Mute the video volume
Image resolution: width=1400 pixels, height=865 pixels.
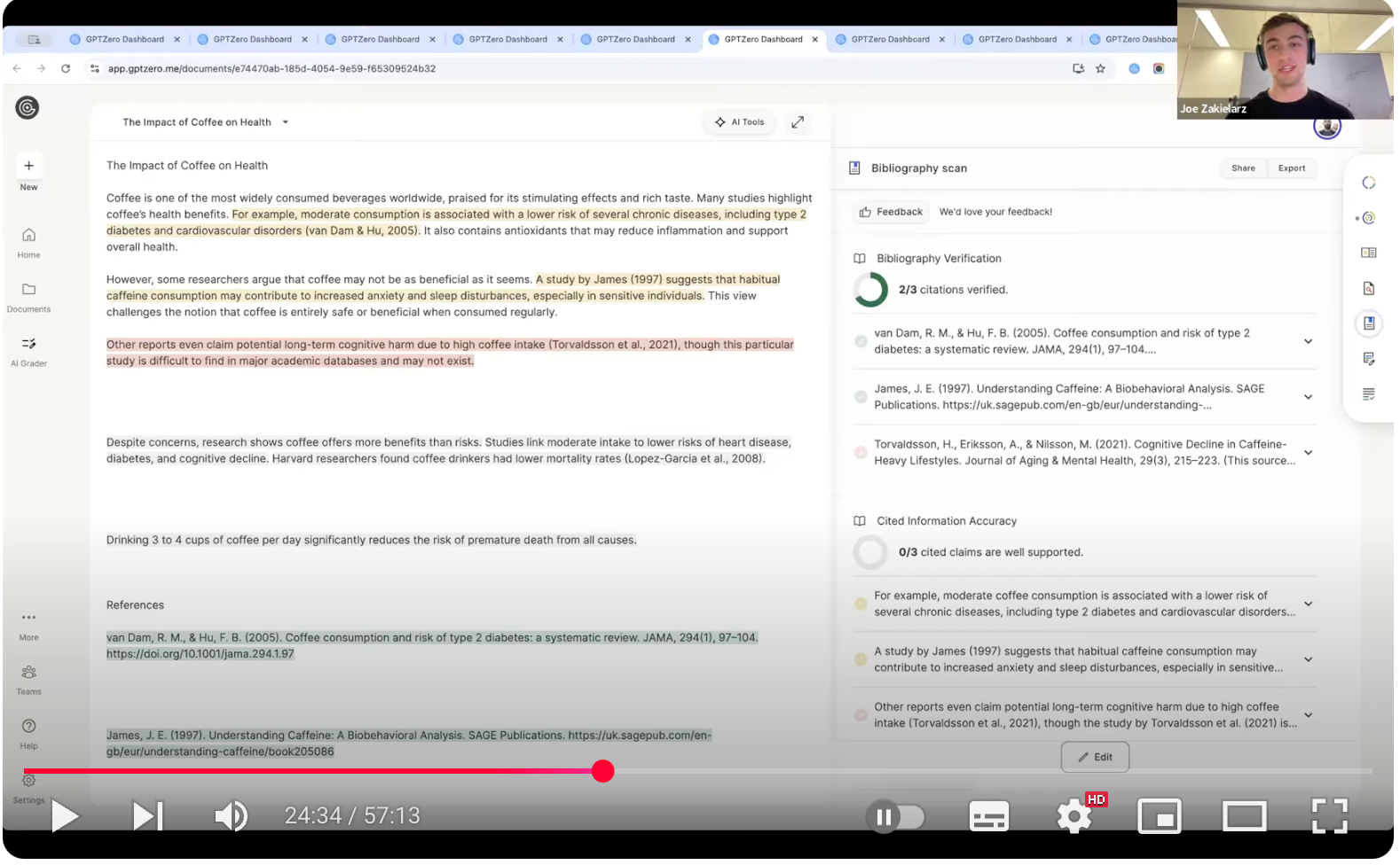tap(232, 816)
